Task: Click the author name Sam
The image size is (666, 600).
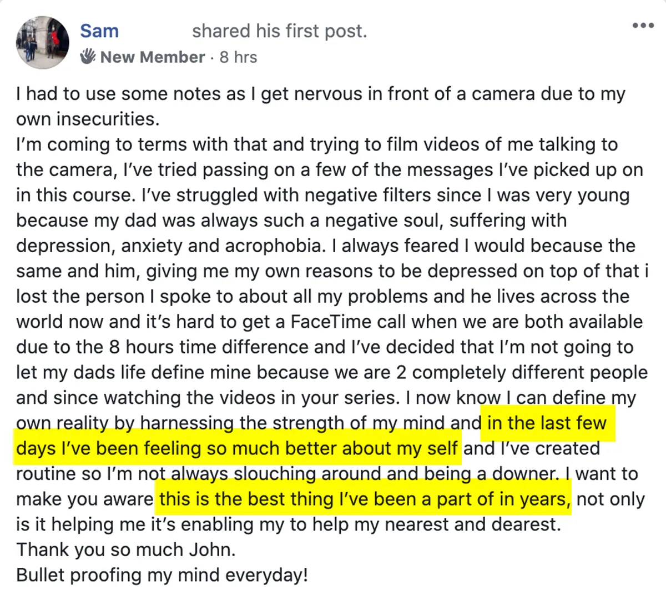Action: point(99,31)
